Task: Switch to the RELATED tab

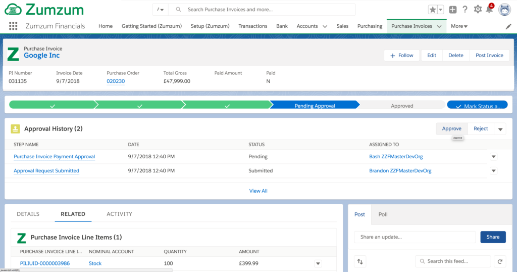Action: (73, 214)
